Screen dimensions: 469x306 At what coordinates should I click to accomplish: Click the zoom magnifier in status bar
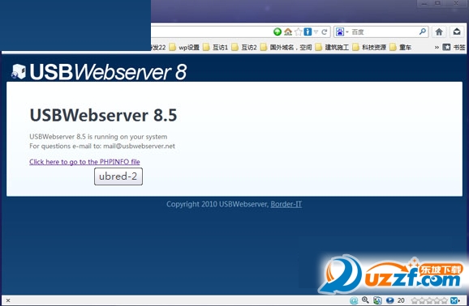365,300
